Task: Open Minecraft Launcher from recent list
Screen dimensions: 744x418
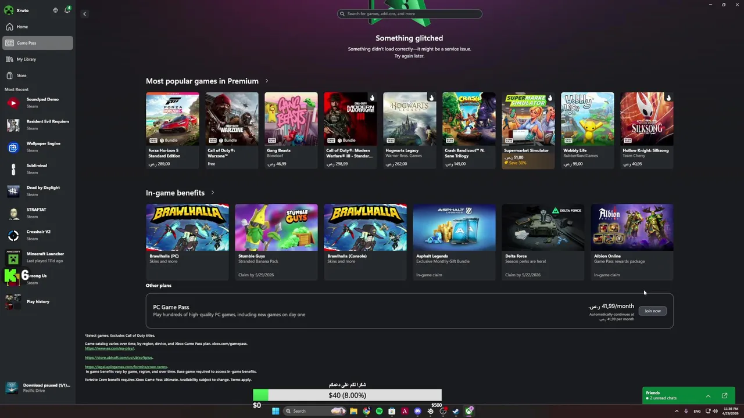Action: click(38, 257)
